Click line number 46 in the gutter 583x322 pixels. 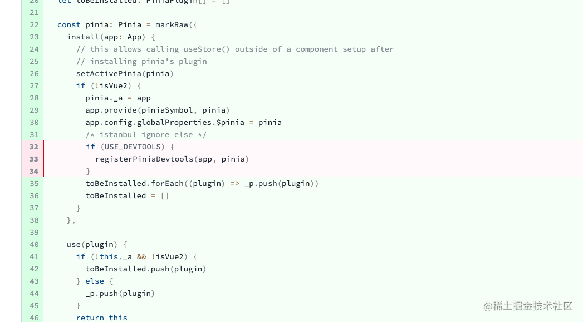click(x=33, y=318)
